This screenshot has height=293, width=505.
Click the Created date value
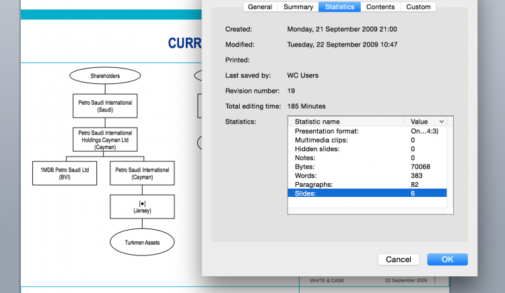pos(342,30)
